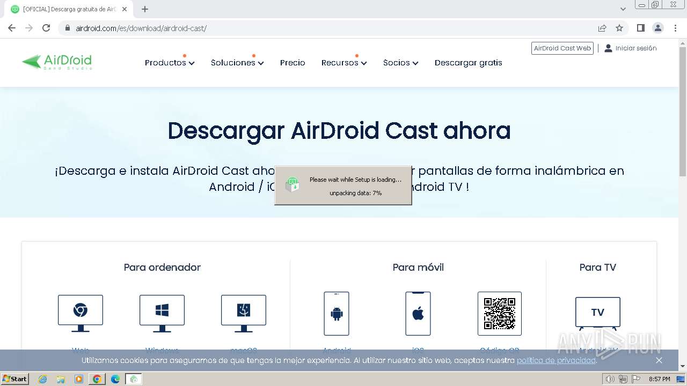Open the política de privacidad link
This screenshot has height=386, width=687.
click(556, 360)
